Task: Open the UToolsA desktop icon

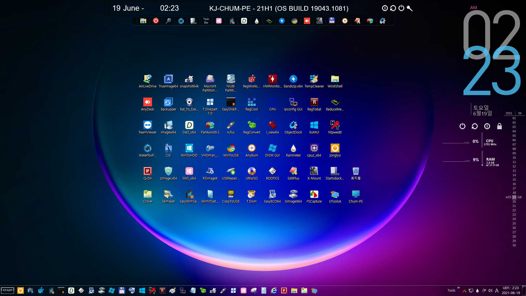Action: tap(335, 197)
